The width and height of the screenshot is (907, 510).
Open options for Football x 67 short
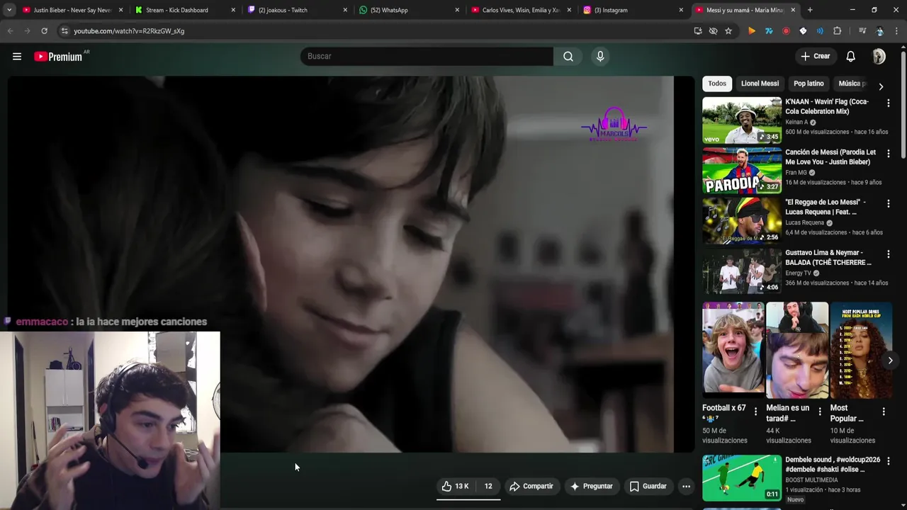pos(755,412)
